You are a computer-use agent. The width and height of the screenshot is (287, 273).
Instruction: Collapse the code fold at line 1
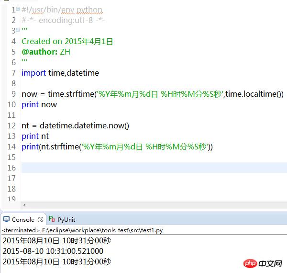(18, 9)
